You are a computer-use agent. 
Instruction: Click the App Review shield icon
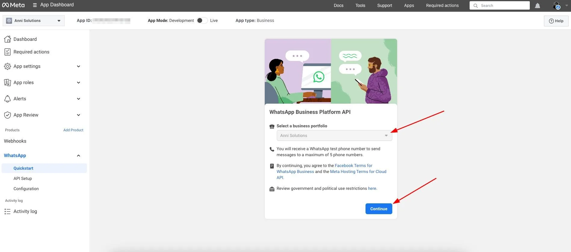pyautogui.click(x=8, y=115)
